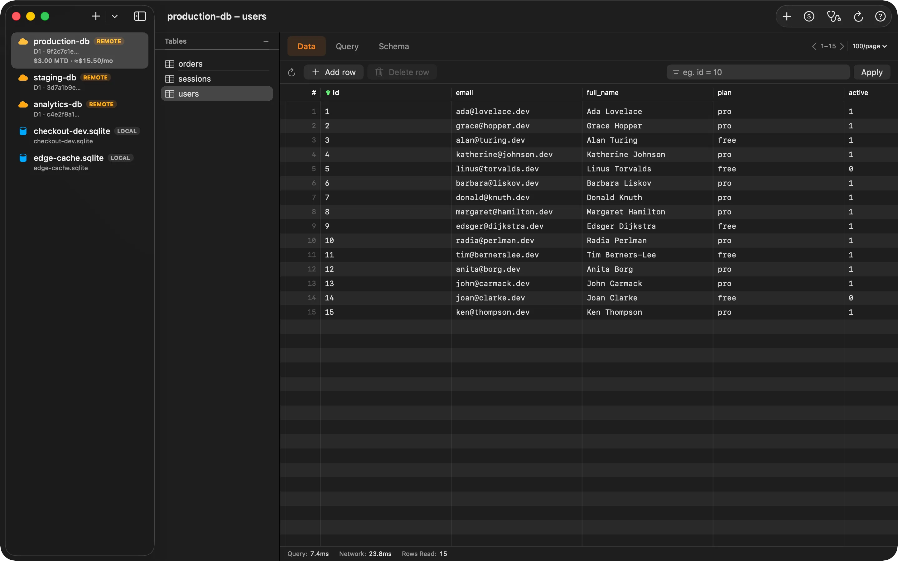Click the plus icon in the sidebar header

pos(96,16)
